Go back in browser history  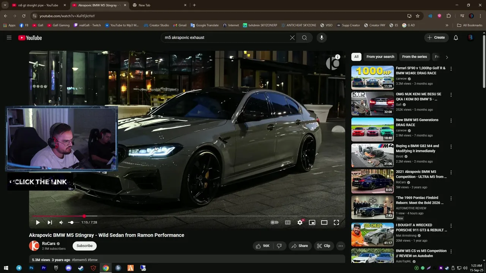tap(5, 16)
